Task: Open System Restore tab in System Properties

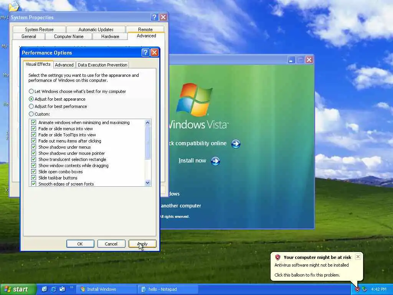Action: click(39, 30)
